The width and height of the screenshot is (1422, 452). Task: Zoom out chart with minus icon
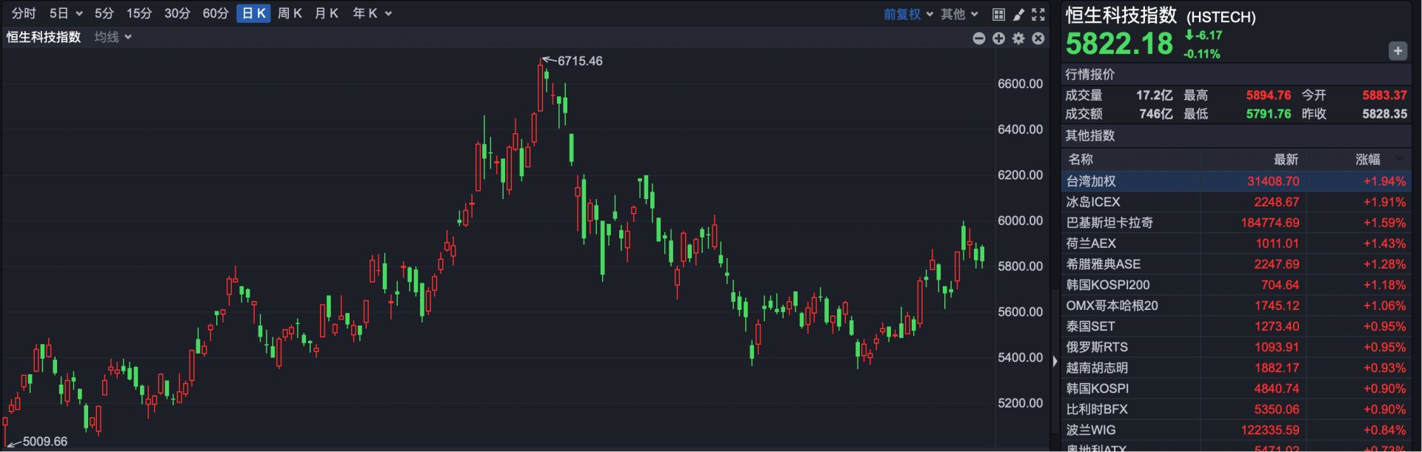978,38
